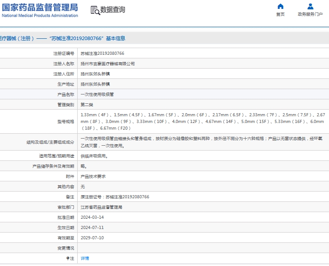Click approval date 2024-03-14
The image size is (329, 266).
pos(92,217)
